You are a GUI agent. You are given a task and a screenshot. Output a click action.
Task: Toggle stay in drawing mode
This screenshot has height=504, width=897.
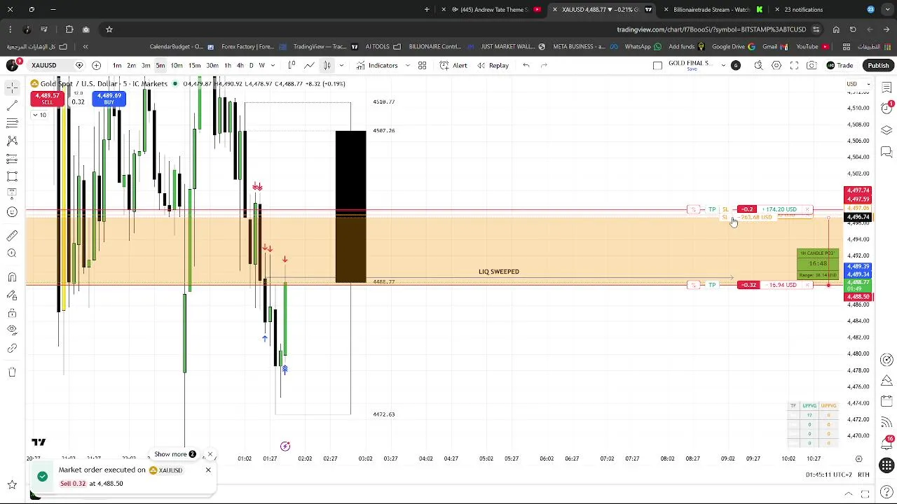point(12,295)
